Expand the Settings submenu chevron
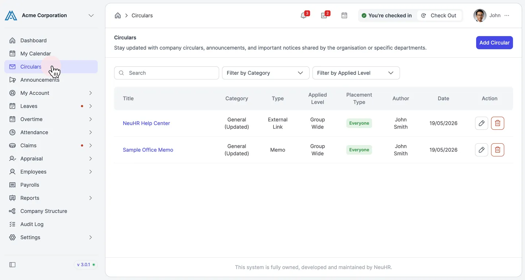This screenshot has width=525, height=280. (x=90, y=237)
